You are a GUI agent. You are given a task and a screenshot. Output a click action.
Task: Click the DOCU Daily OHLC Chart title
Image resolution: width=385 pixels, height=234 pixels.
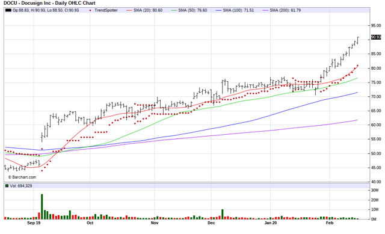click(x=49, y=3)
